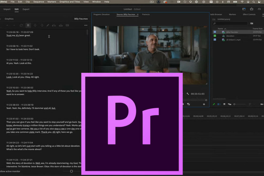Click the split segment icon
This screenshot has height=176, width=264.
point(35,25)
